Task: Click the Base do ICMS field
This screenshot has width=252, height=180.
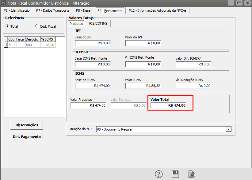Action: click(92, 86)
